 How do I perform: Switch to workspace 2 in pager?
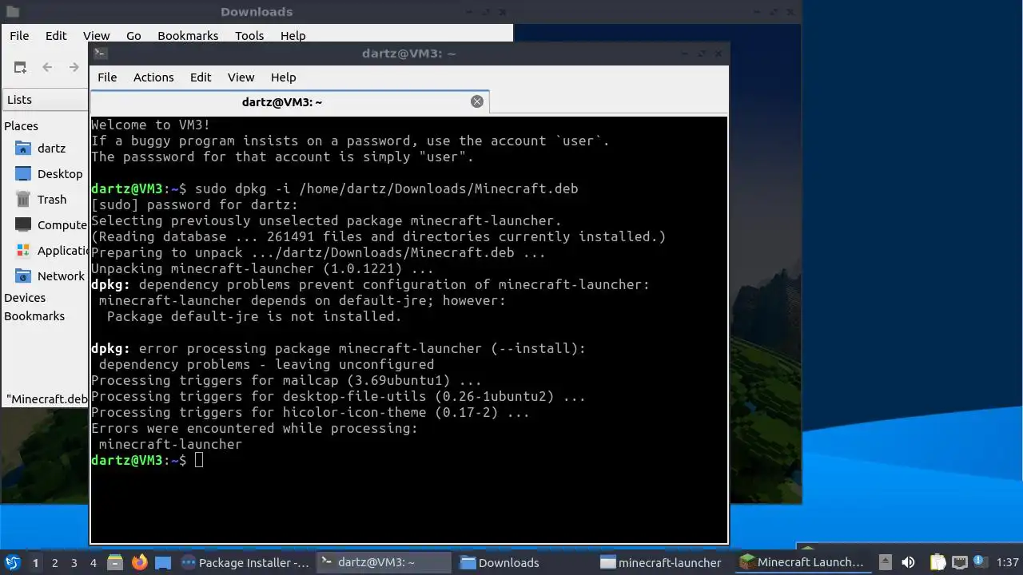pos(54,563)
